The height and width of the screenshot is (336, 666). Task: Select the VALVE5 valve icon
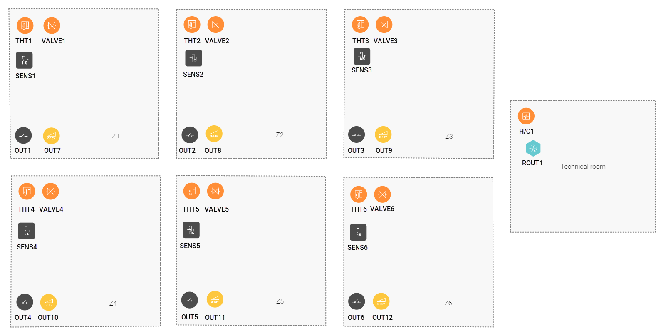tap(215, 191)
